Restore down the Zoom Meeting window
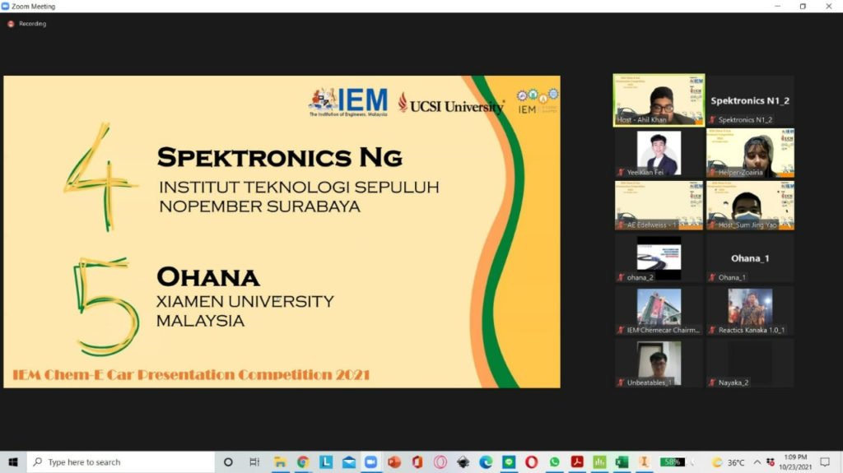Screen dimensions: 843x473 click(x=803, y=7)
